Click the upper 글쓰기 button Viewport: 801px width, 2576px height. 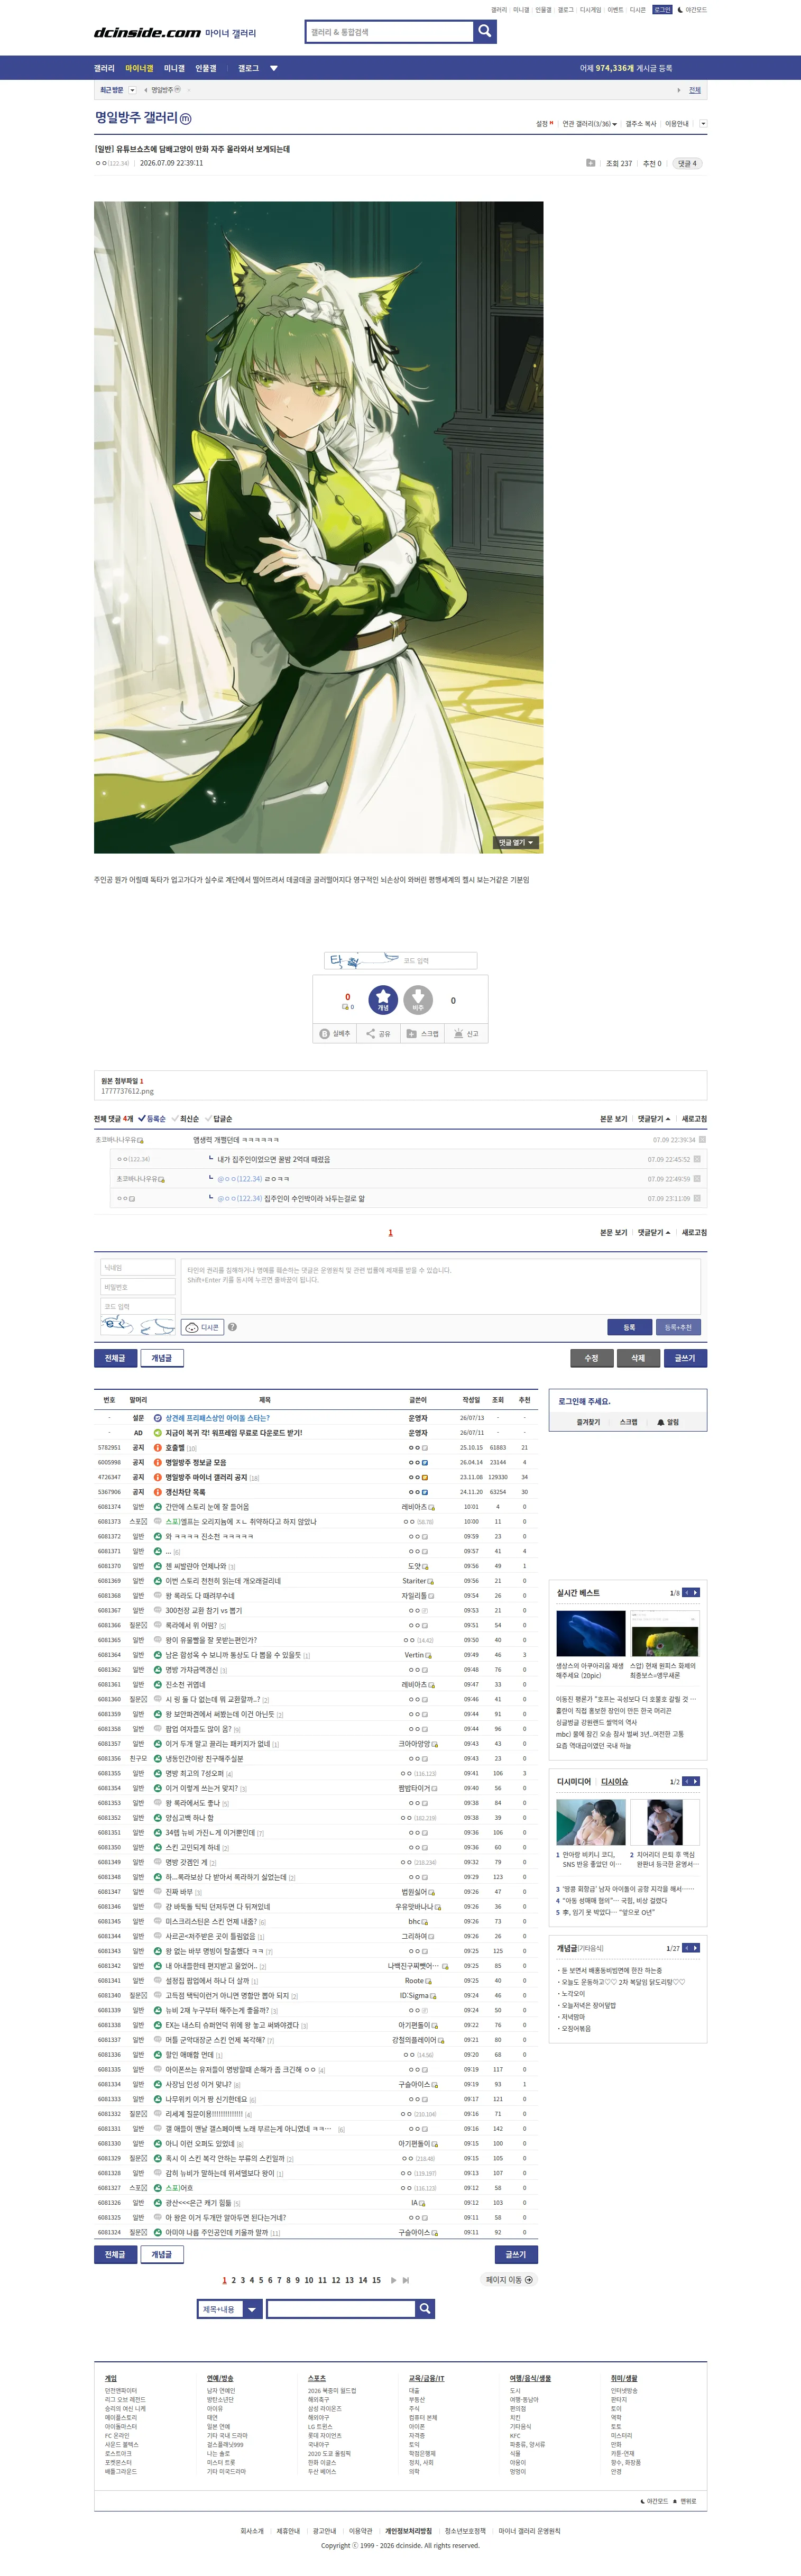click(x=685, y=1358)
